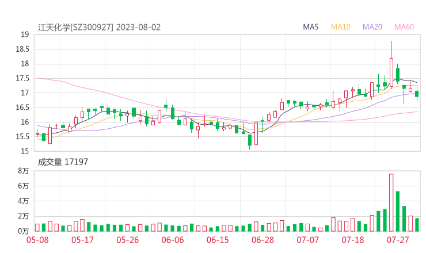The width and height of the screenshot is (426, 253).
Task: Click the MA5 legend label
Action: [310, 27]
